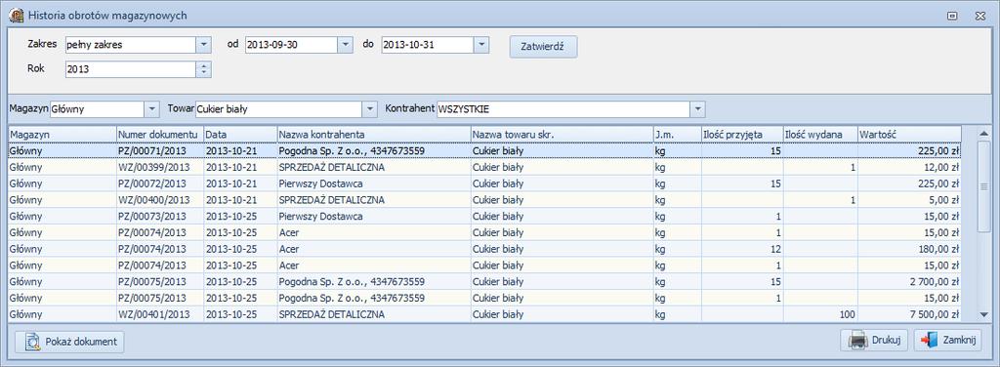Select row WZ/00401/2013
Image resolution: width=1000 pixels, height=367 pixels.
click(x=484, y=314)
